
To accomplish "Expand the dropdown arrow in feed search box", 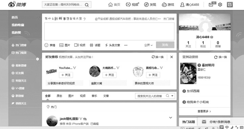I will [172, 96].
